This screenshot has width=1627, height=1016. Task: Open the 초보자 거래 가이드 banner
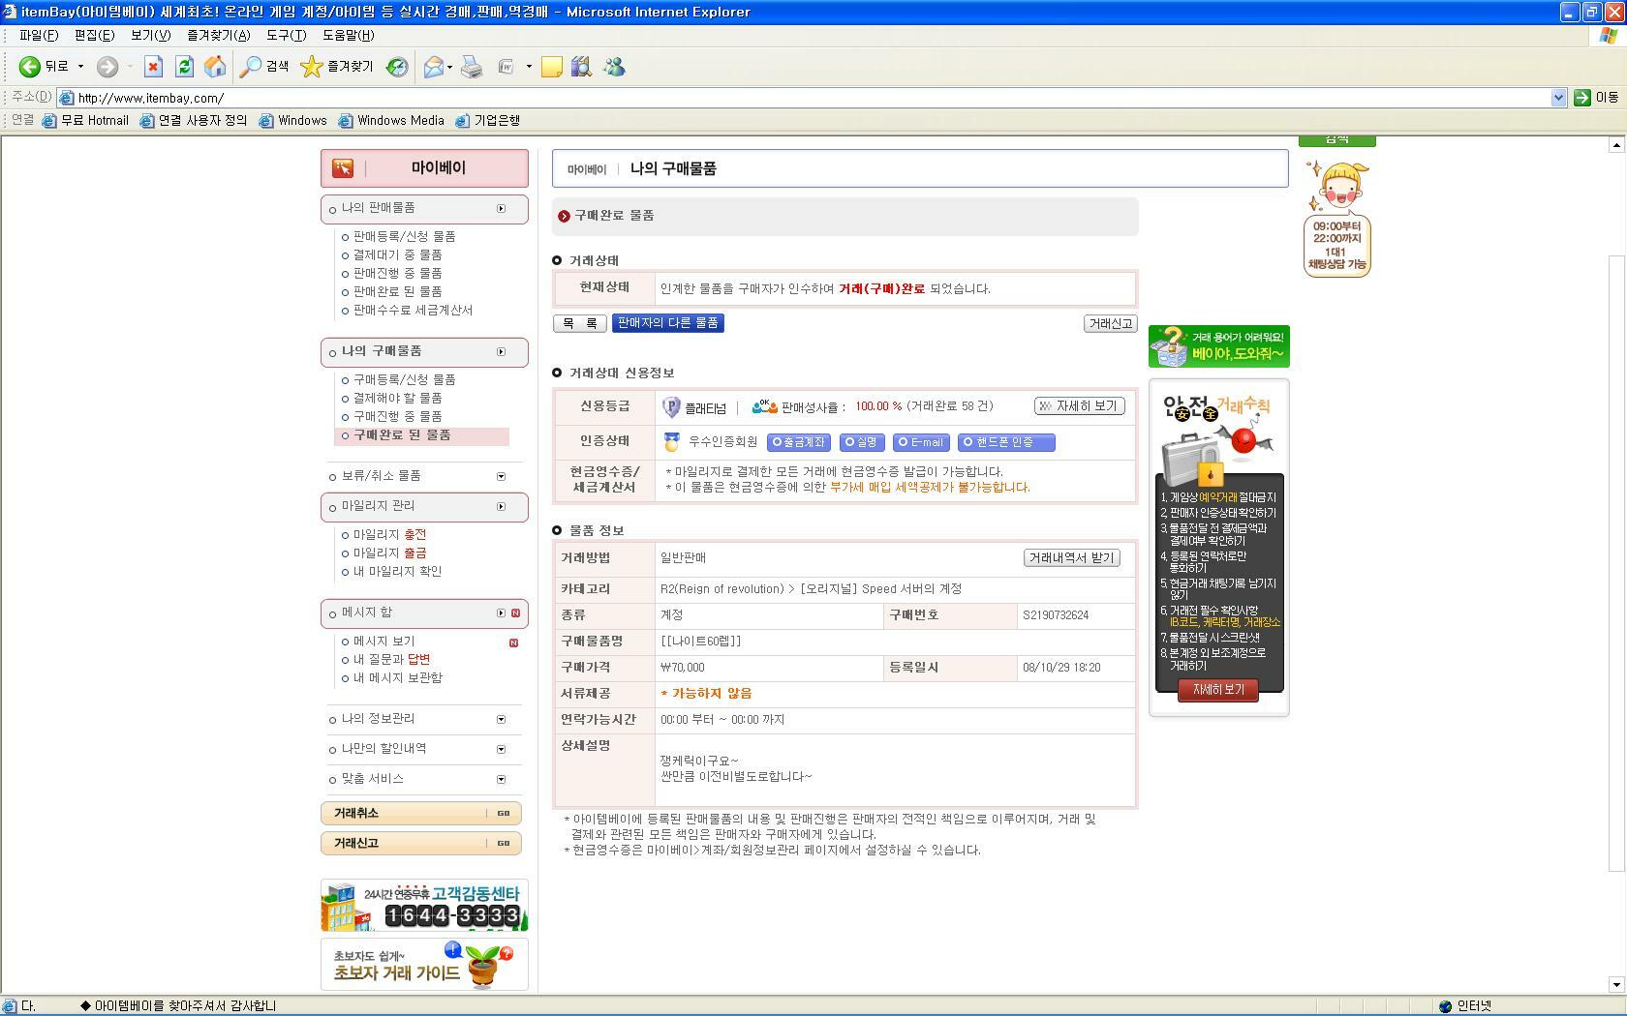coord(423,964)
